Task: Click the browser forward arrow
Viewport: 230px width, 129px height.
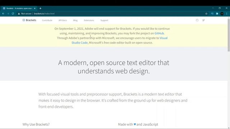Action: coord(8,14)
